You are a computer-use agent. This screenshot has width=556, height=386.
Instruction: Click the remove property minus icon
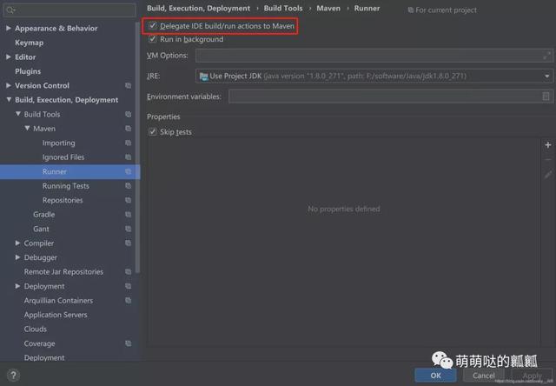click(x=548, y=160)
